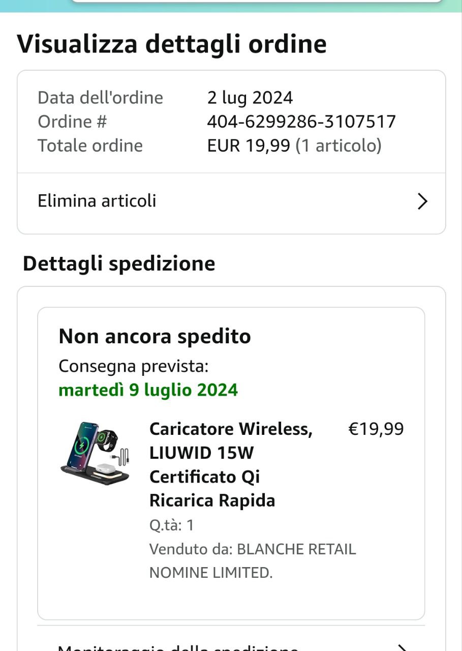
Task: Select order number 404-6299286-3107517
Action: click(301, 122)
